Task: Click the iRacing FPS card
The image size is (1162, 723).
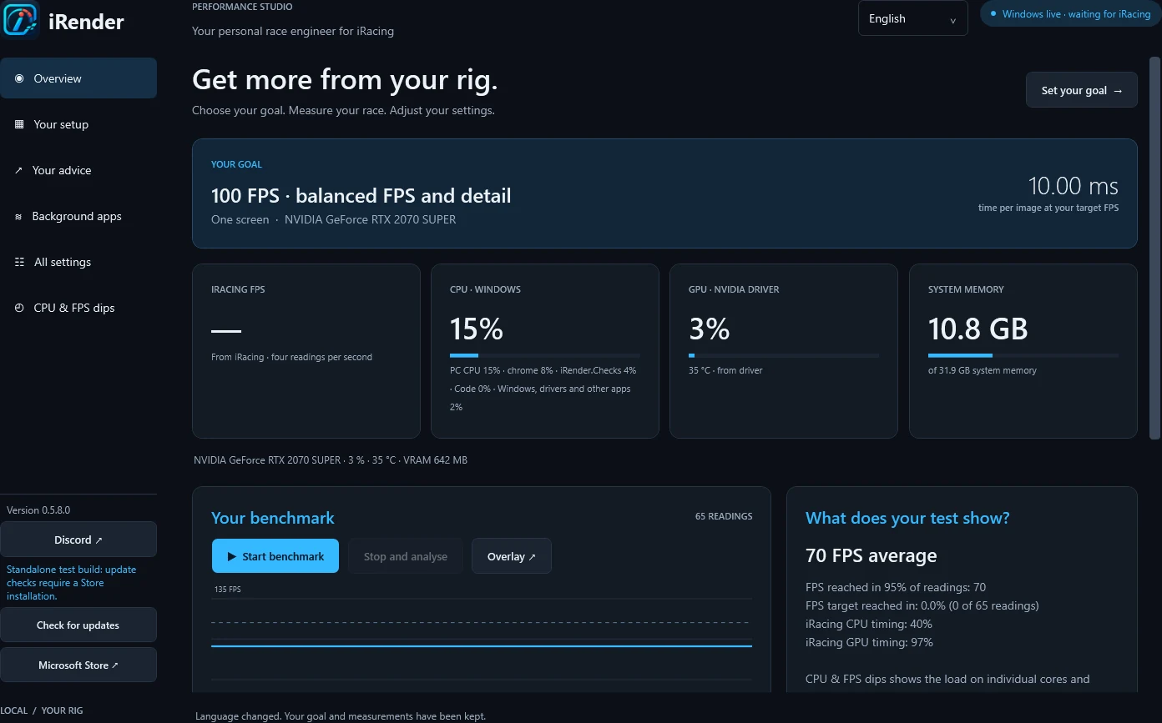Action: (306, 351)
